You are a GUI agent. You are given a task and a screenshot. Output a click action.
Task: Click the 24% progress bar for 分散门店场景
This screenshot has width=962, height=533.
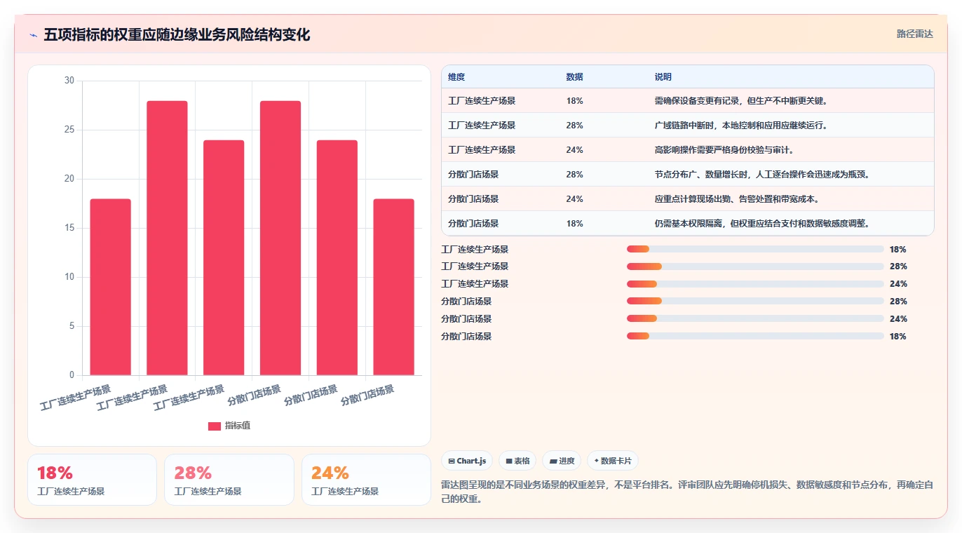coord(755,319)
